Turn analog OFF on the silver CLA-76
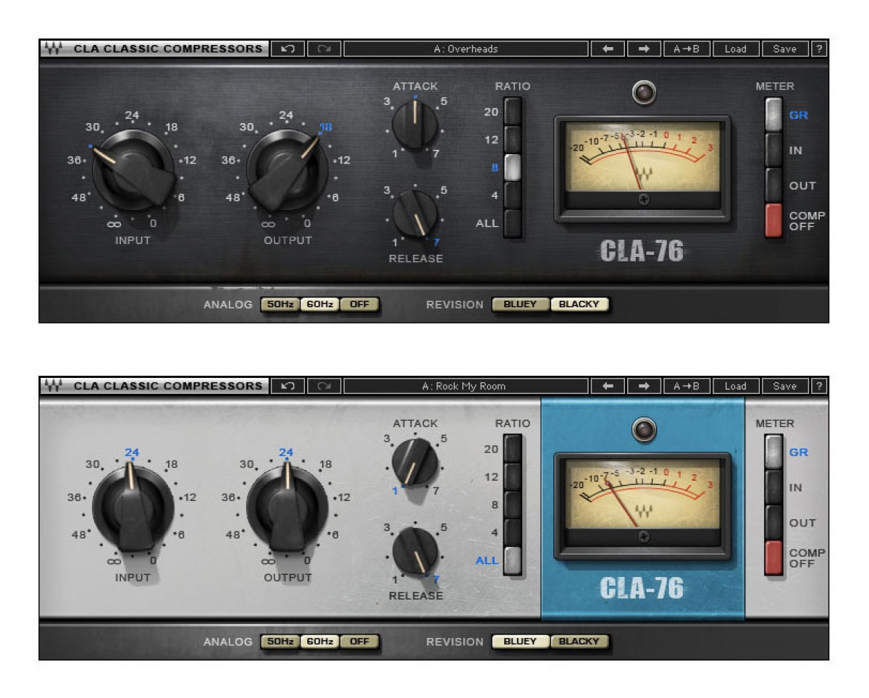Image resolution: width=869 pixels, height=698 pixels. (x=359, y=642)
